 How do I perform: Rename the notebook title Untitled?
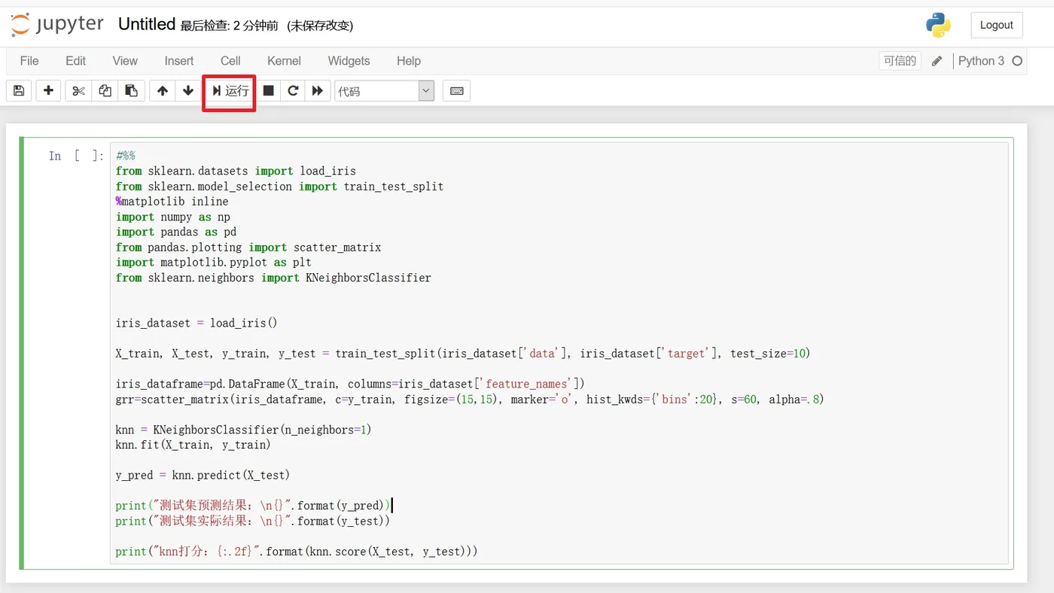click(x=147, y=24)
